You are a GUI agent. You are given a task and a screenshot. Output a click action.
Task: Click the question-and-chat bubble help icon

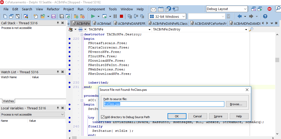coord(168,9)
